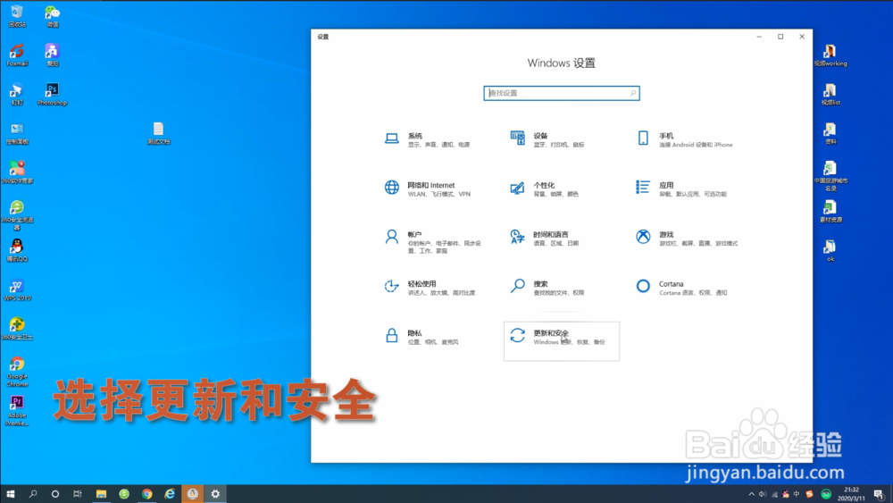Select the 回收站 Recycle Bin desktop icon
This screenshot has height=503, width=893.
(17, 16)
